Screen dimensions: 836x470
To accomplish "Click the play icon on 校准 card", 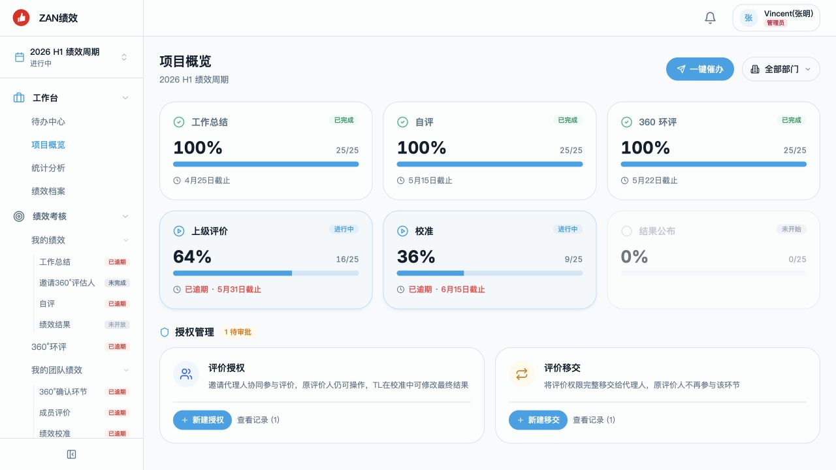I will (x=403, y=231).
